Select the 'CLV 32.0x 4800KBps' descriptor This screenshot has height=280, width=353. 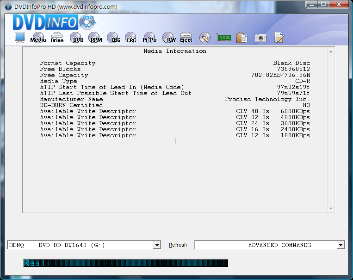pyautogui.click(x=273, y=117)
